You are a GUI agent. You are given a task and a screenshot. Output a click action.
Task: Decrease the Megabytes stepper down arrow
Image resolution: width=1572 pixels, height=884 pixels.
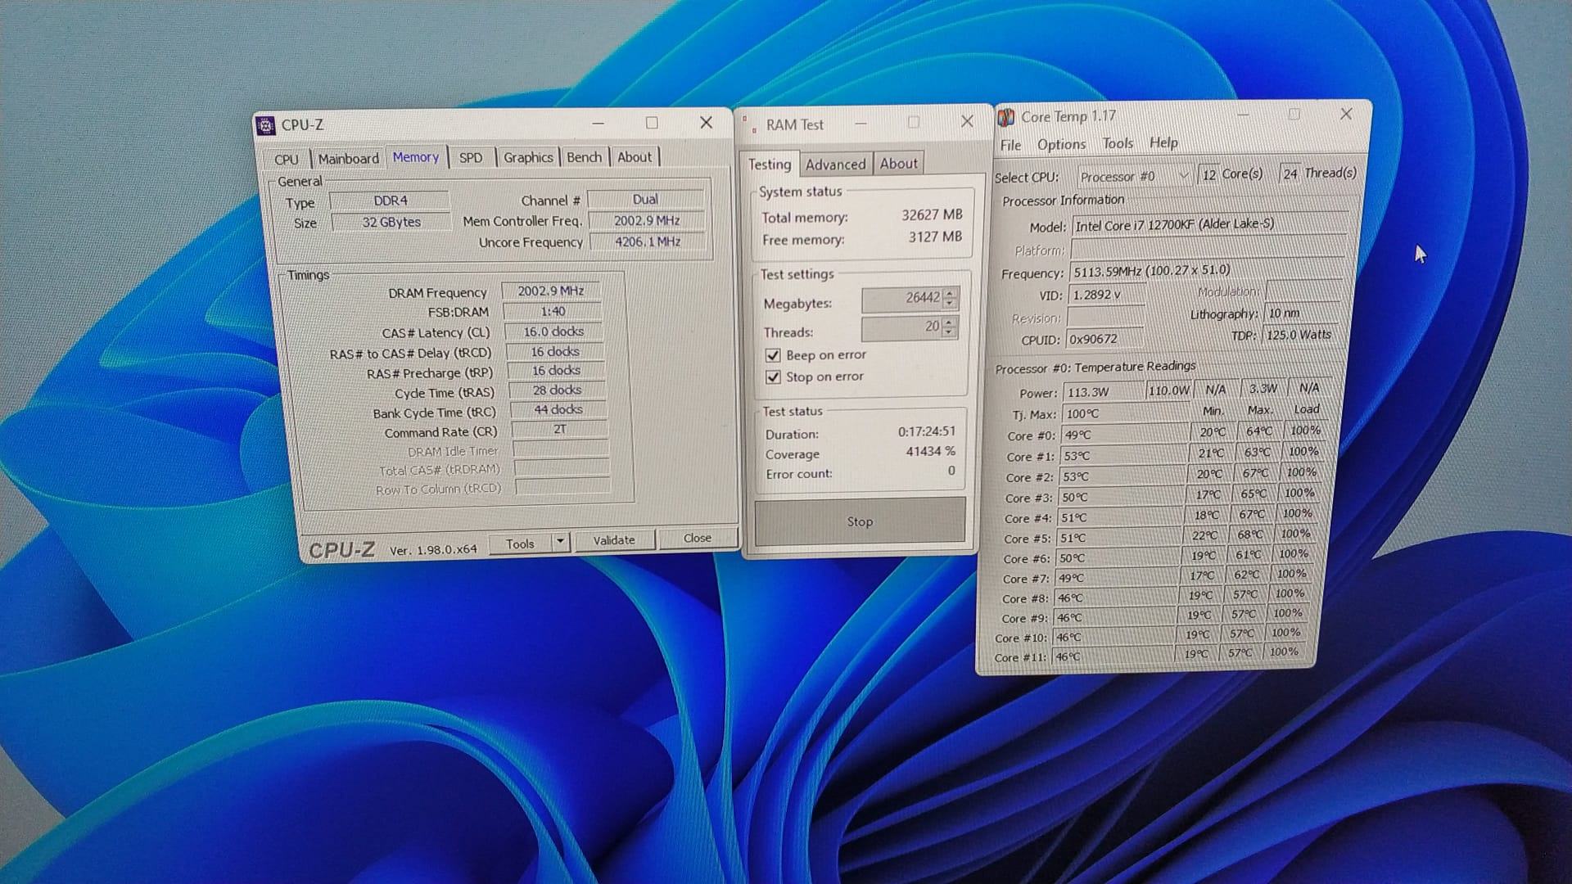(950, 305)
